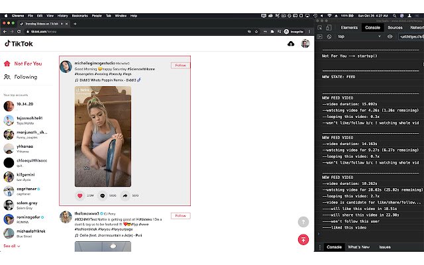Select the Issues drawer tab
Viewport: 424px width, 265px height.
click(385, 247)
